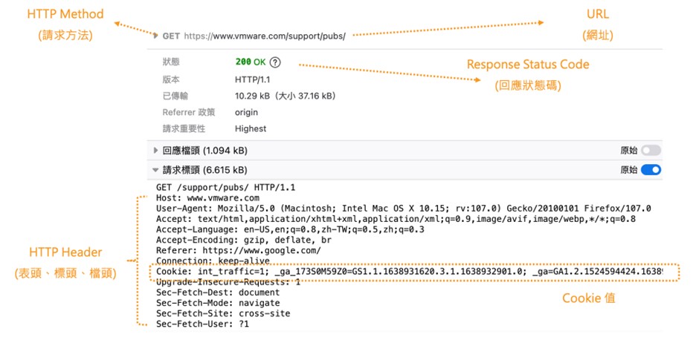Click the Referrer 政策 origin value
This screenshot has height=340, width=696.
pos(246,112)
